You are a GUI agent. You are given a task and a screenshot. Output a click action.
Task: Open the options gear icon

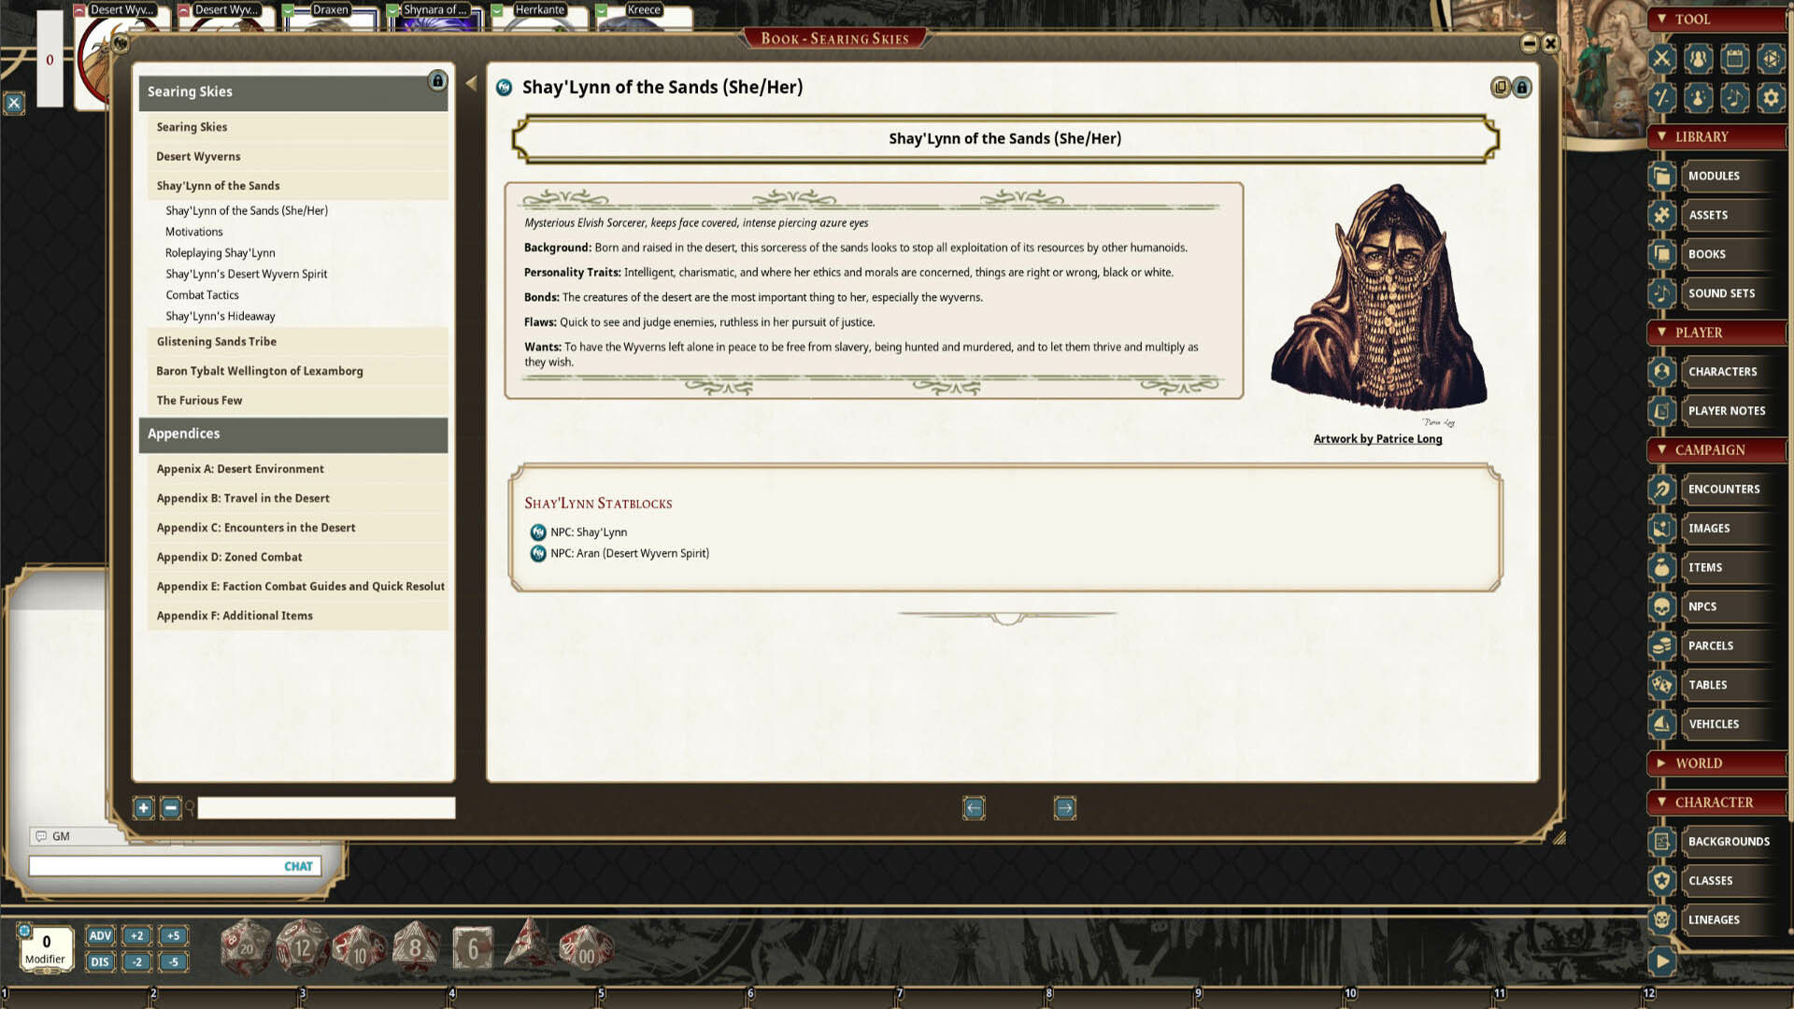[1773, 97]
